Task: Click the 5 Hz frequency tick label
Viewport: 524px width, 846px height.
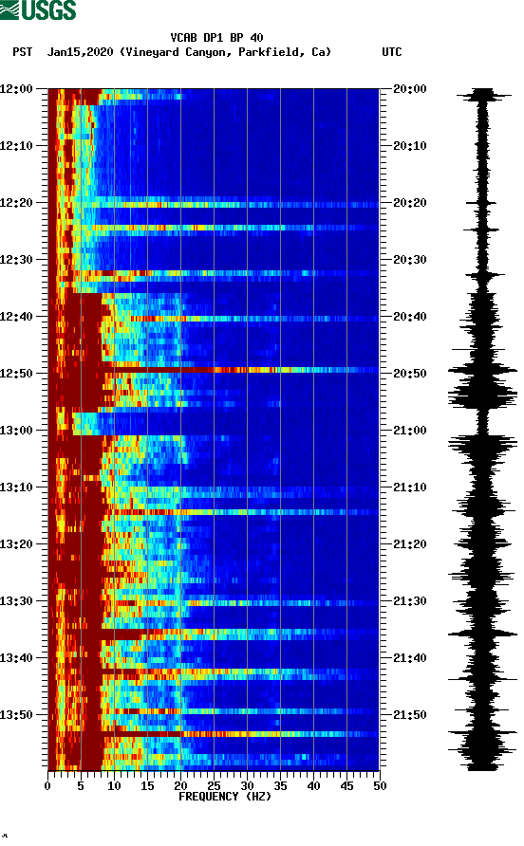Action: tap(81, 786)
